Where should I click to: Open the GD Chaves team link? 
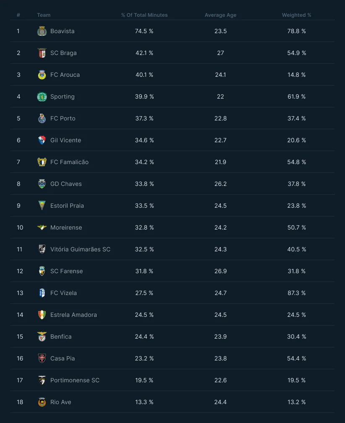(66, 184)
